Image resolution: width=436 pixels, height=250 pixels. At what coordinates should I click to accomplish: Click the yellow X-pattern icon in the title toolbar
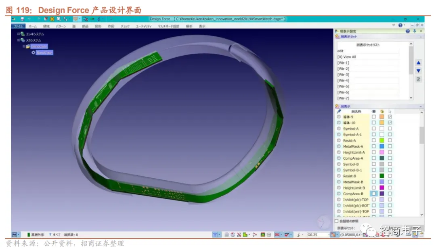pyautogui.click(x=52, y=19)
